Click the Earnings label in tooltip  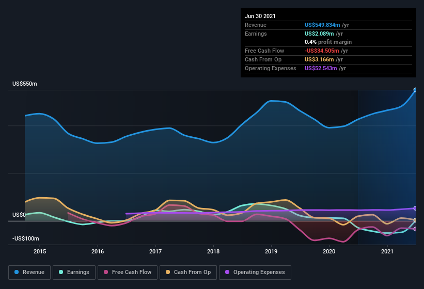(256, 34)
